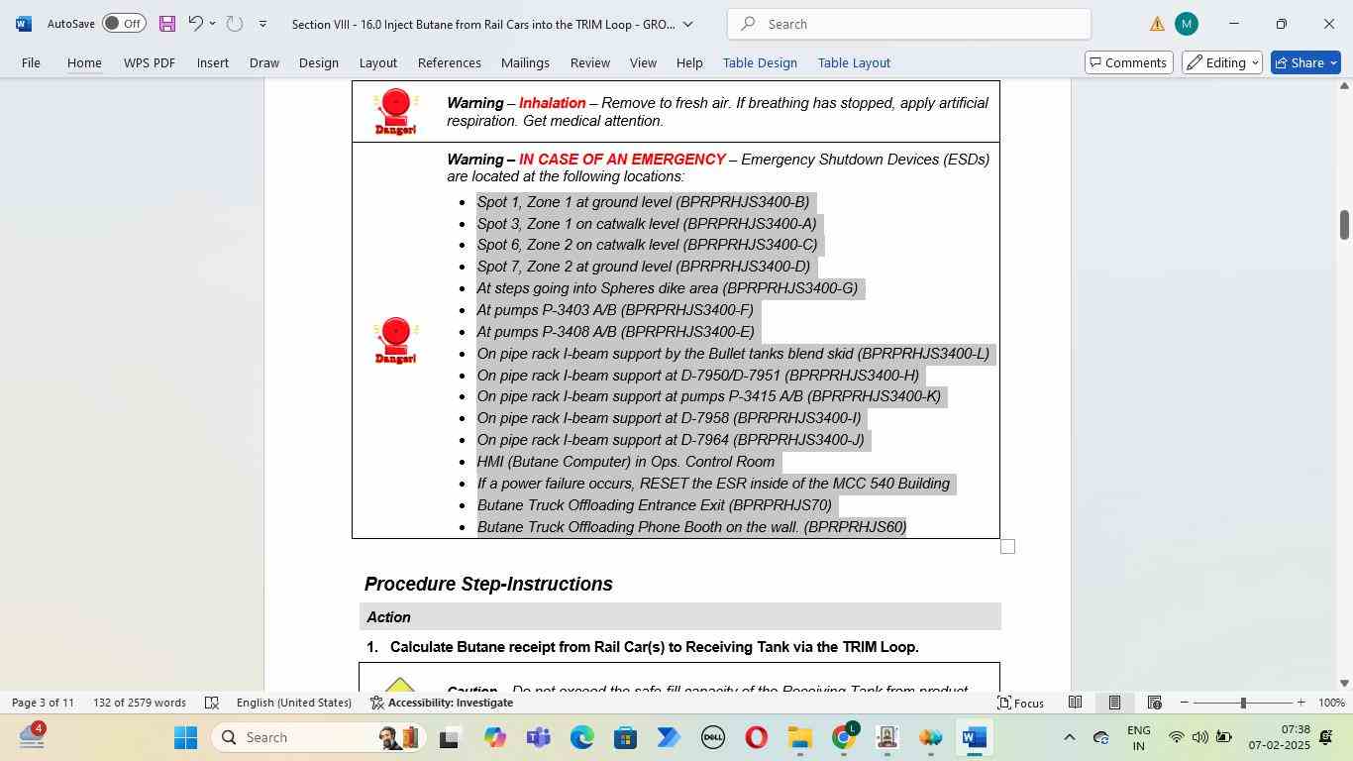This screenshot has height=761, width=1353.
Task: Click the Page 3 of 11 indicator
Action: point(43,703)
